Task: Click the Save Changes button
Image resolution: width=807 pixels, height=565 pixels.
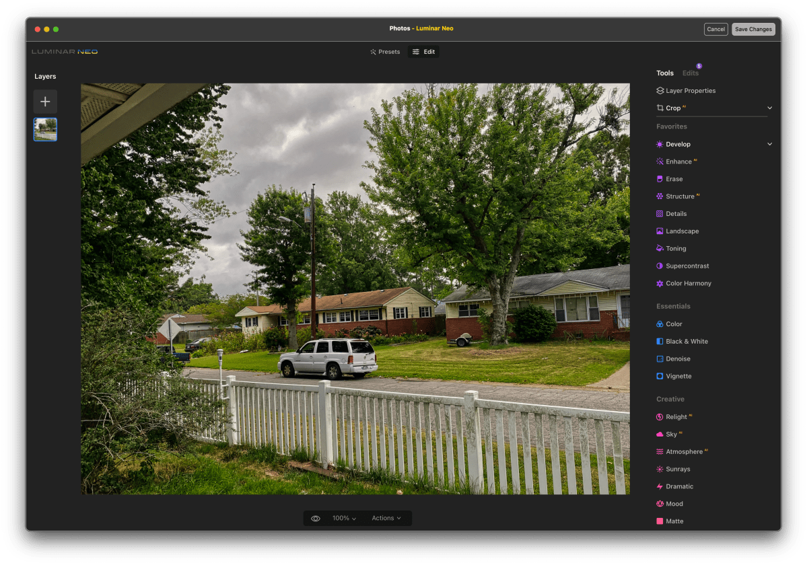Action: 753,30
